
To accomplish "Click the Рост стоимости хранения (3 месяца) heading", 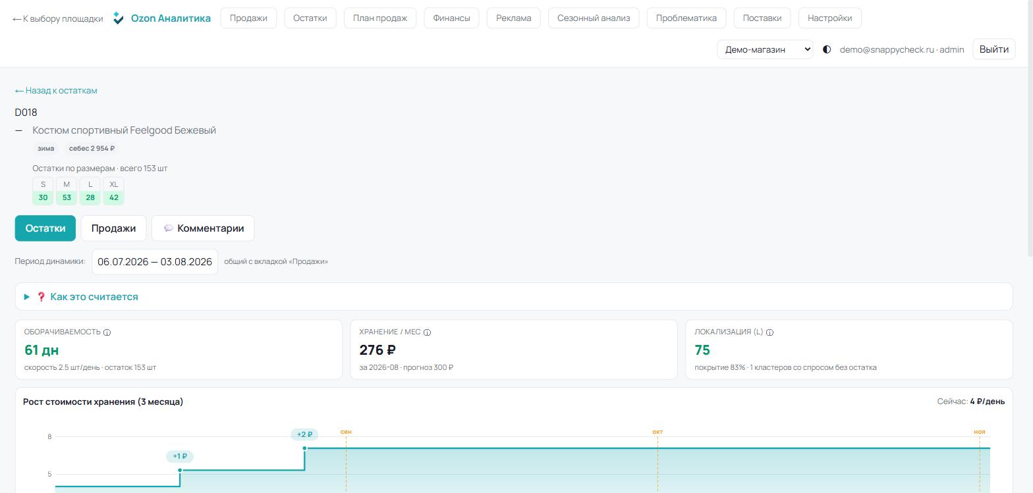I will click(103, 402).
